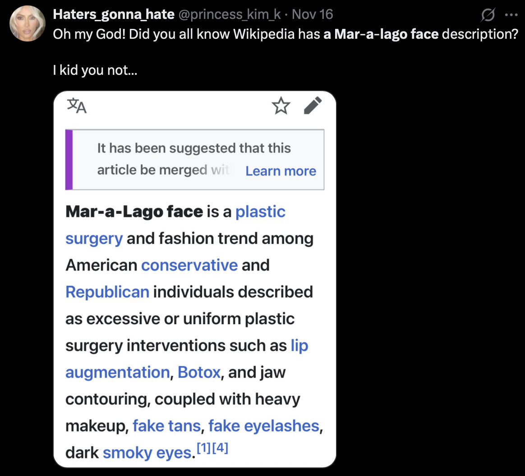Click citation reference [1]

coord(204,449)
